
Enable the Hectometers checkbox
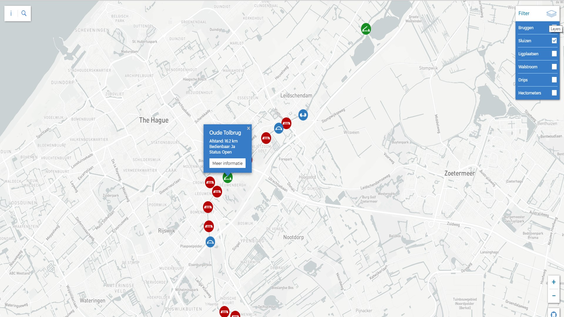pyautogui.click(x=554, y=93)
